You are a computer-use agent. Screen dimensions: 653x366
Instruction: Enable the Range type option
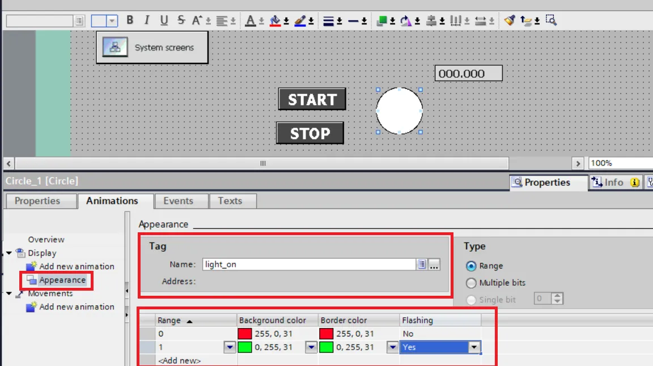click(471, 266)
